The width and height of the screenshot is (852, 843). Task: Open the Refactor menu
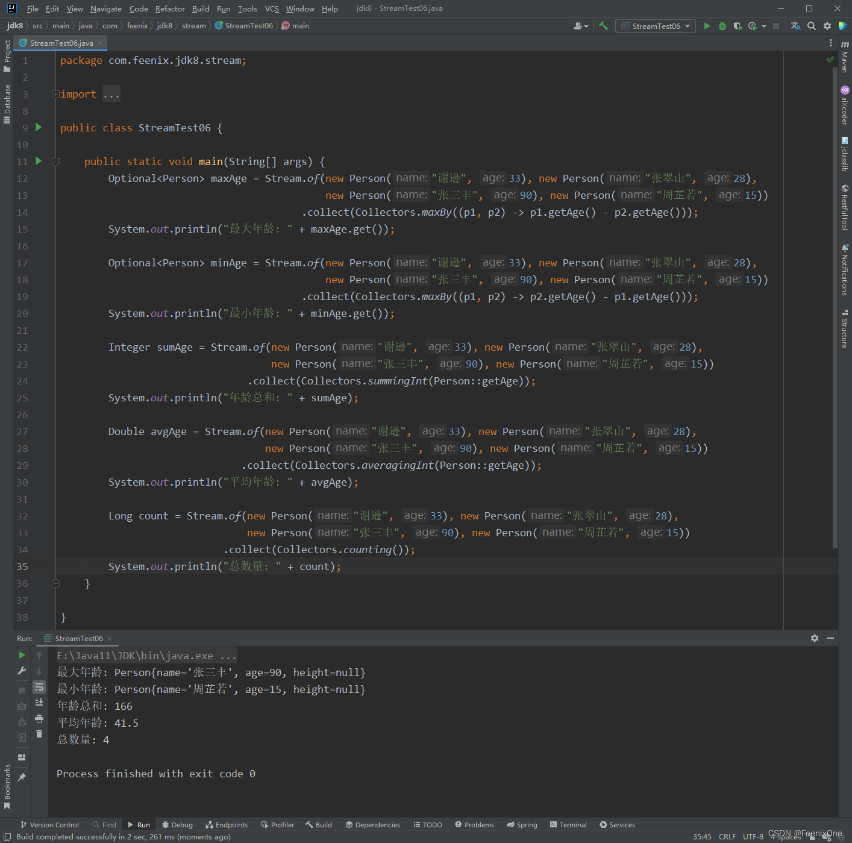click(x=170, y=8)
